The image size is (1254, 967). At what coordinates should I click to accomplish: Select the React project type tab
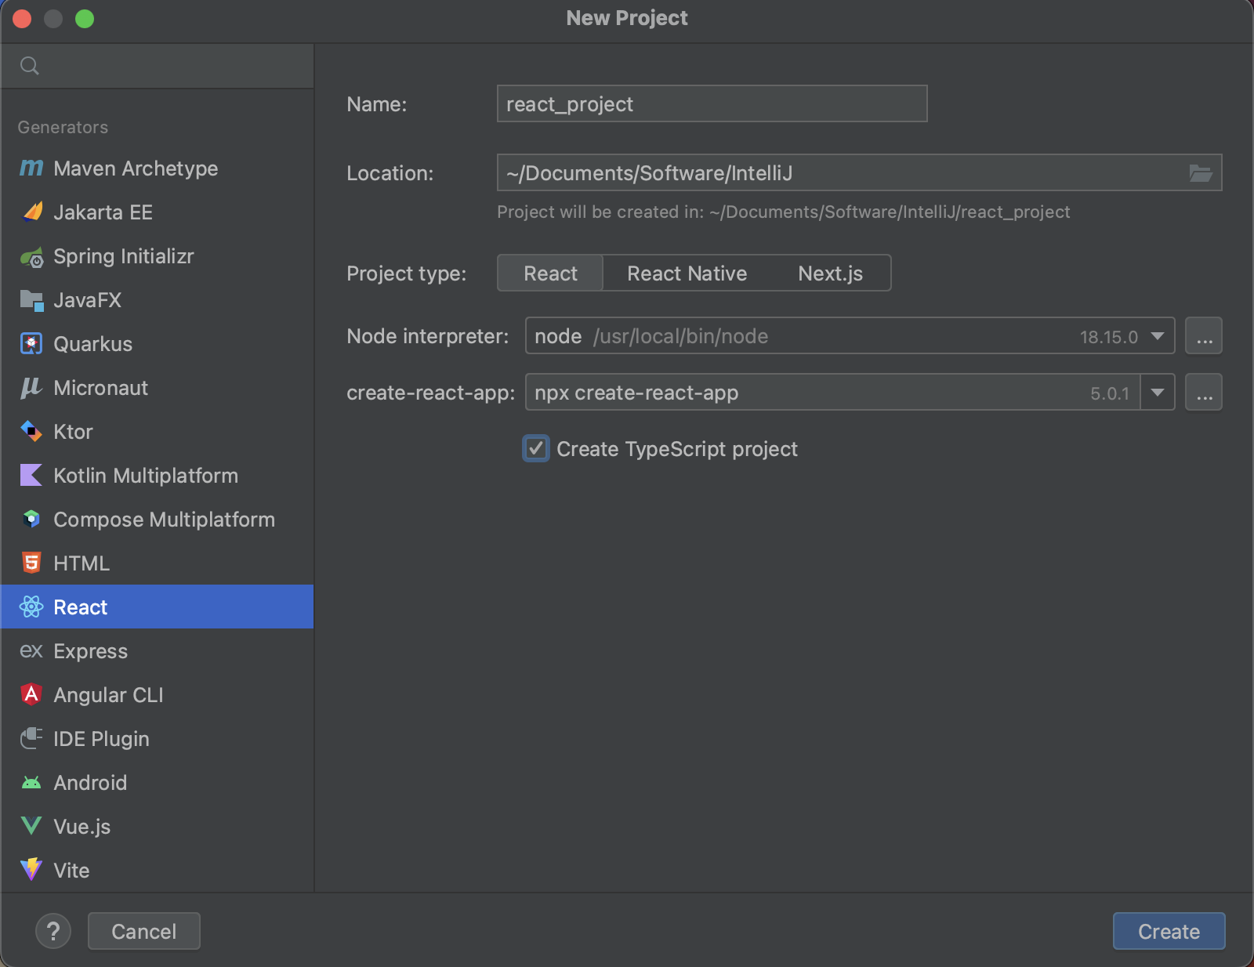550,273
